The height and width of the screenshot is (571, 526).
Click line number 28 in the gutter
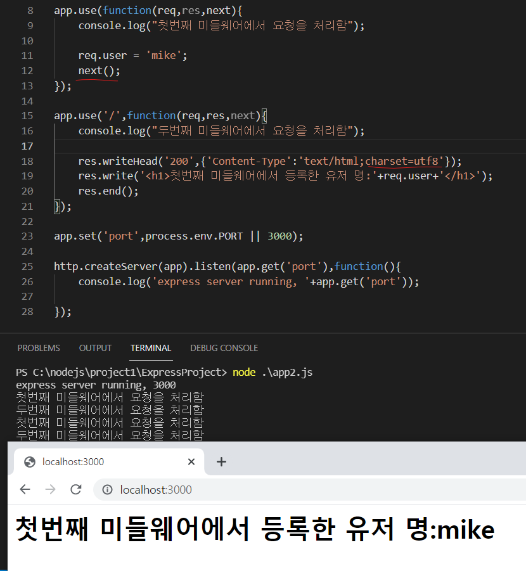27,312
